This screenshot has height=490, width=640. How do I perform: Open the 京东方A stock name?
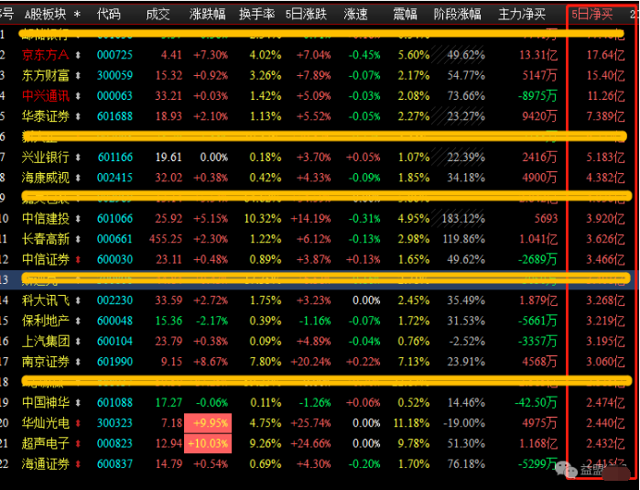click(x=43, y=55)
